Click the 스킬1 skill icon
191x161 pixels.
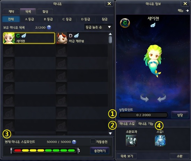point(160,140)
